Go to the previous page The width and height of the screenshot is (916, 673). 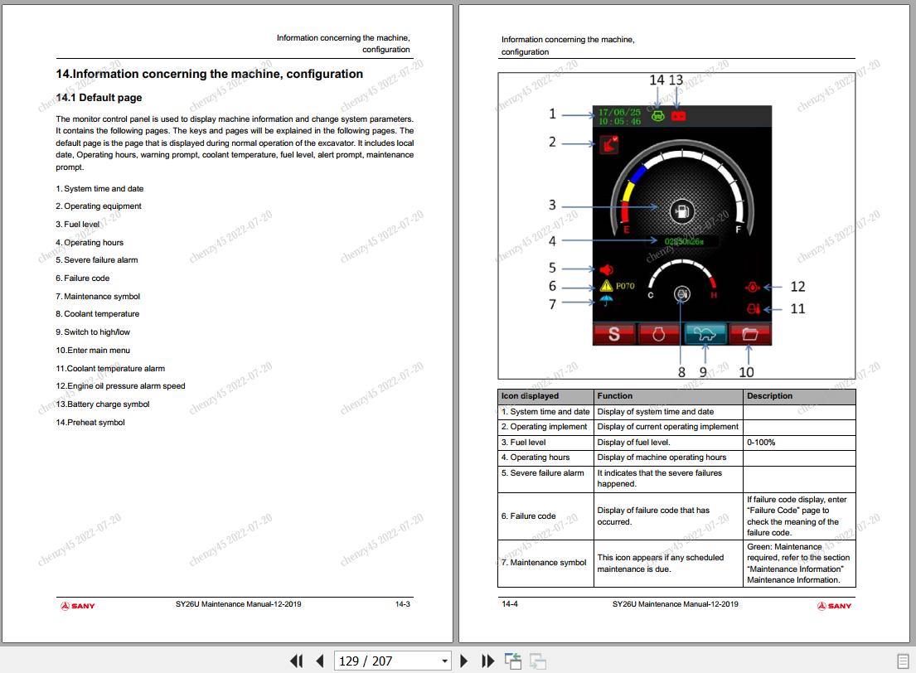tap(319, 661)
